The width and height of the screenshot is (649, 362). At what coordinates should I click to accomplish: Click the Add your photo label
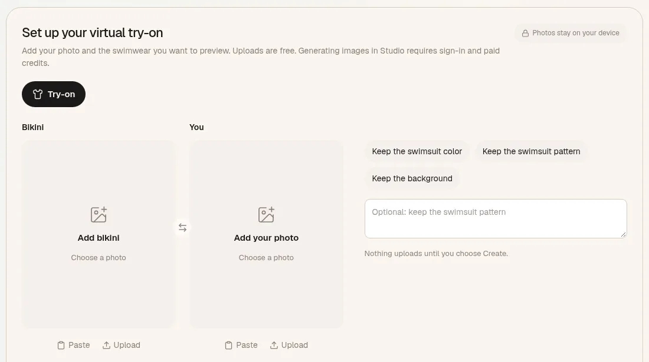266,238
